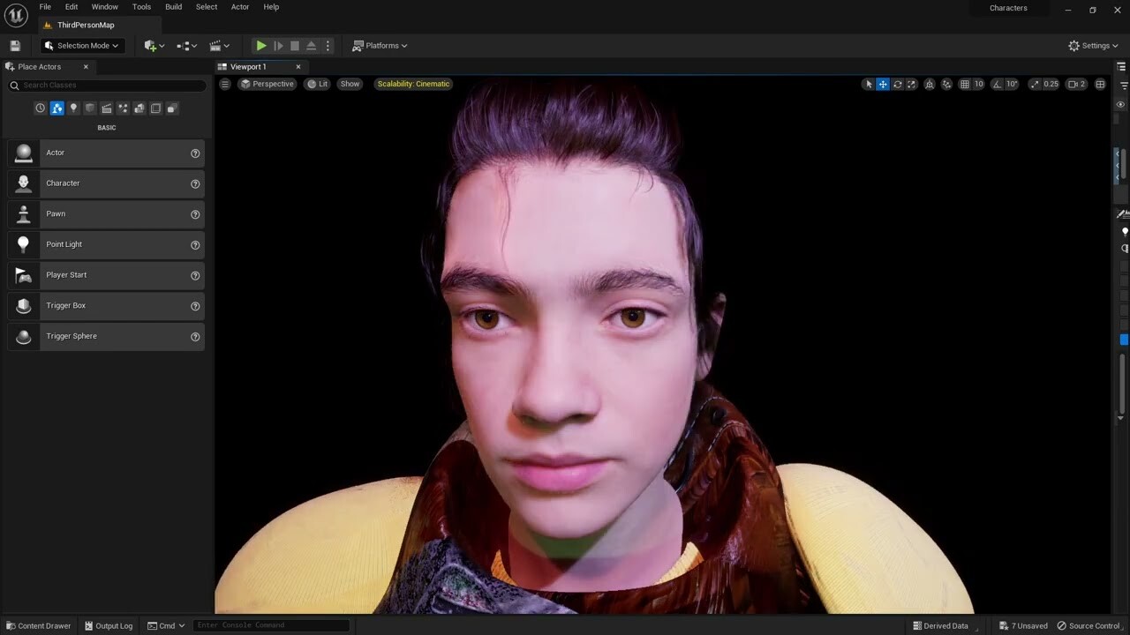Open the grid snap value 10 dropdown
This screenshot has height=635, width=1130.
pos(979,85)
